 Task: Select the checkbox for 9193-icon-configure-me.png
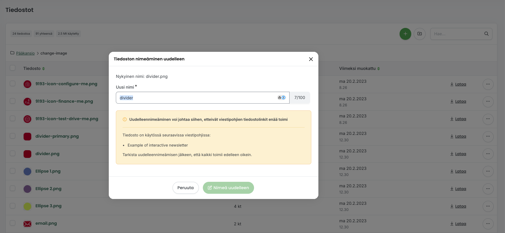point(13,83)
